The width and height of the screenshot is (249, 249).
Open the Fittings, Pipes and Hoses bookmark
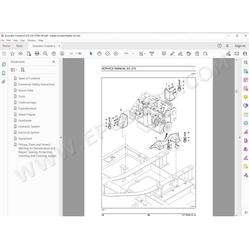37,150
